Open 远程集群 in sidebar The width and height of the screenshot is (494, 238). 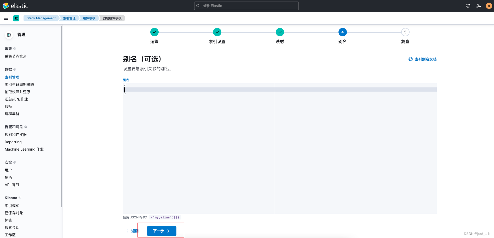(x=12, y=114)
